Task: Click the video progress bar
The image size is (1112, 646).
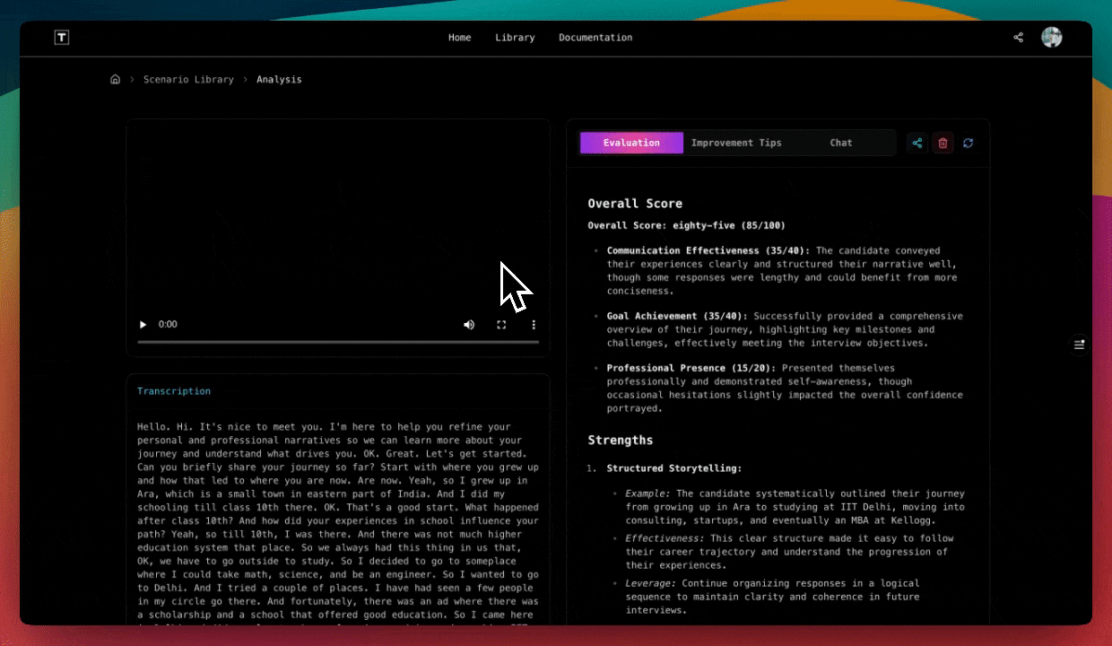Action: (338, 342)
